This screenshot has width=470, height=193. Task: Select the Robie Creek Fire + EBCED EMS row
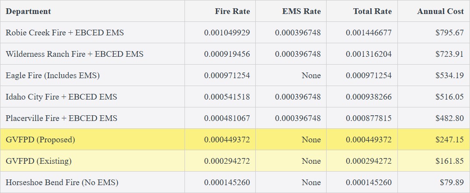[x=65, y=33]
